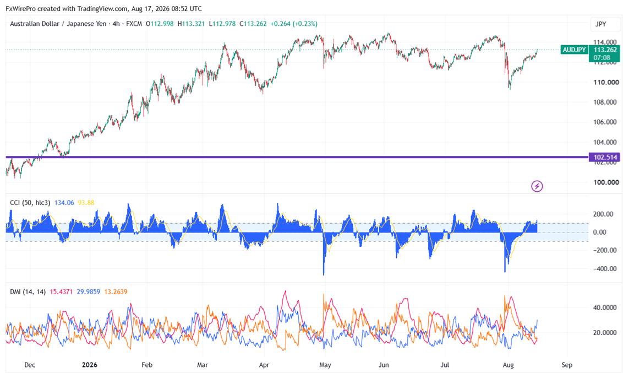Click the change value +0.264 (+0.23%)
The height and width of the screenshot is (373, 623).
(294, 24)
